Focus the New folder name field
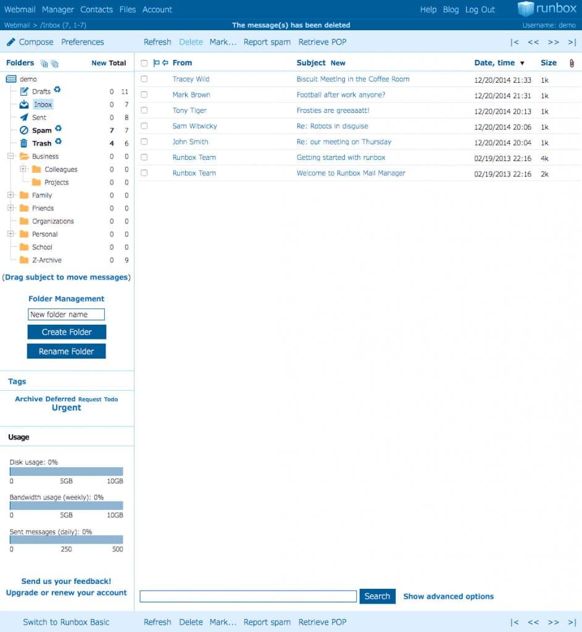 coord(67,314)
